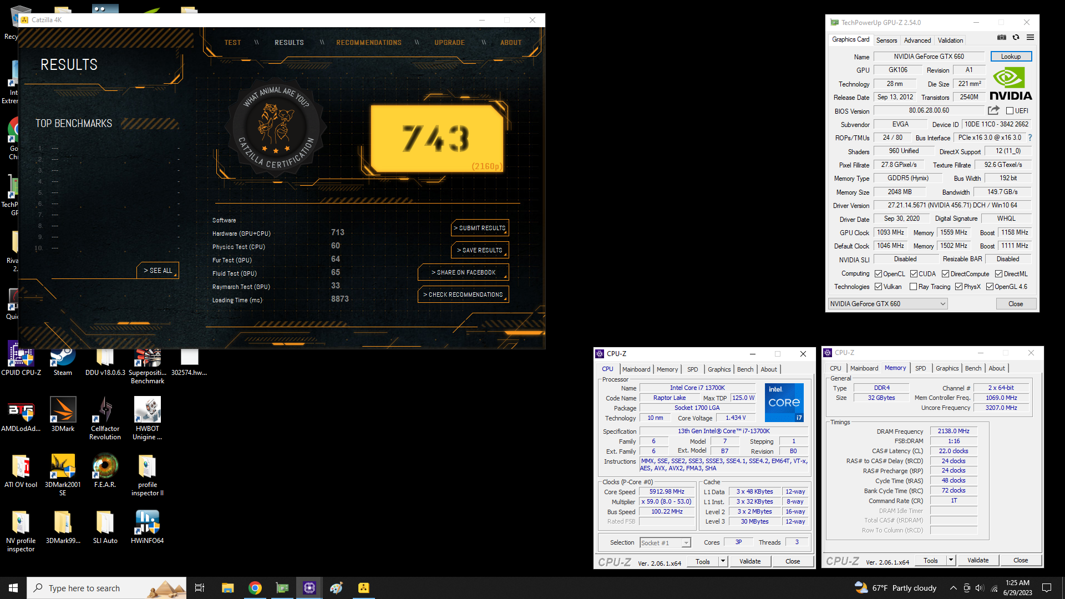Click the volume icon in system tray

[980, 588]
